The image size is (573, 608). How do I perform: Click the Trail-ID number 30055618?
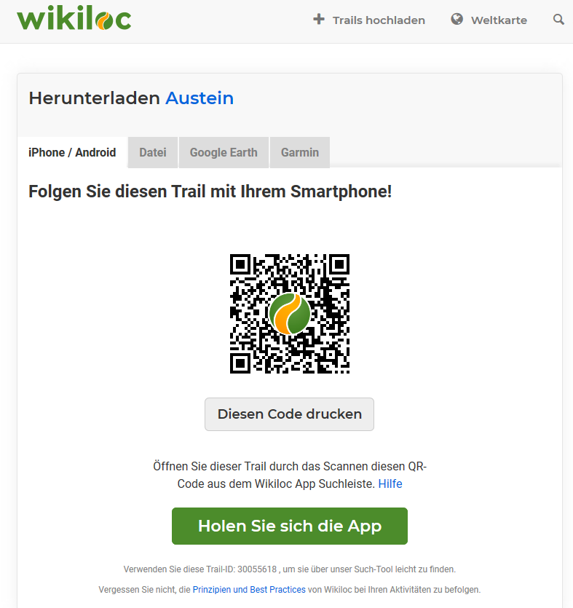tap(257, 569)
